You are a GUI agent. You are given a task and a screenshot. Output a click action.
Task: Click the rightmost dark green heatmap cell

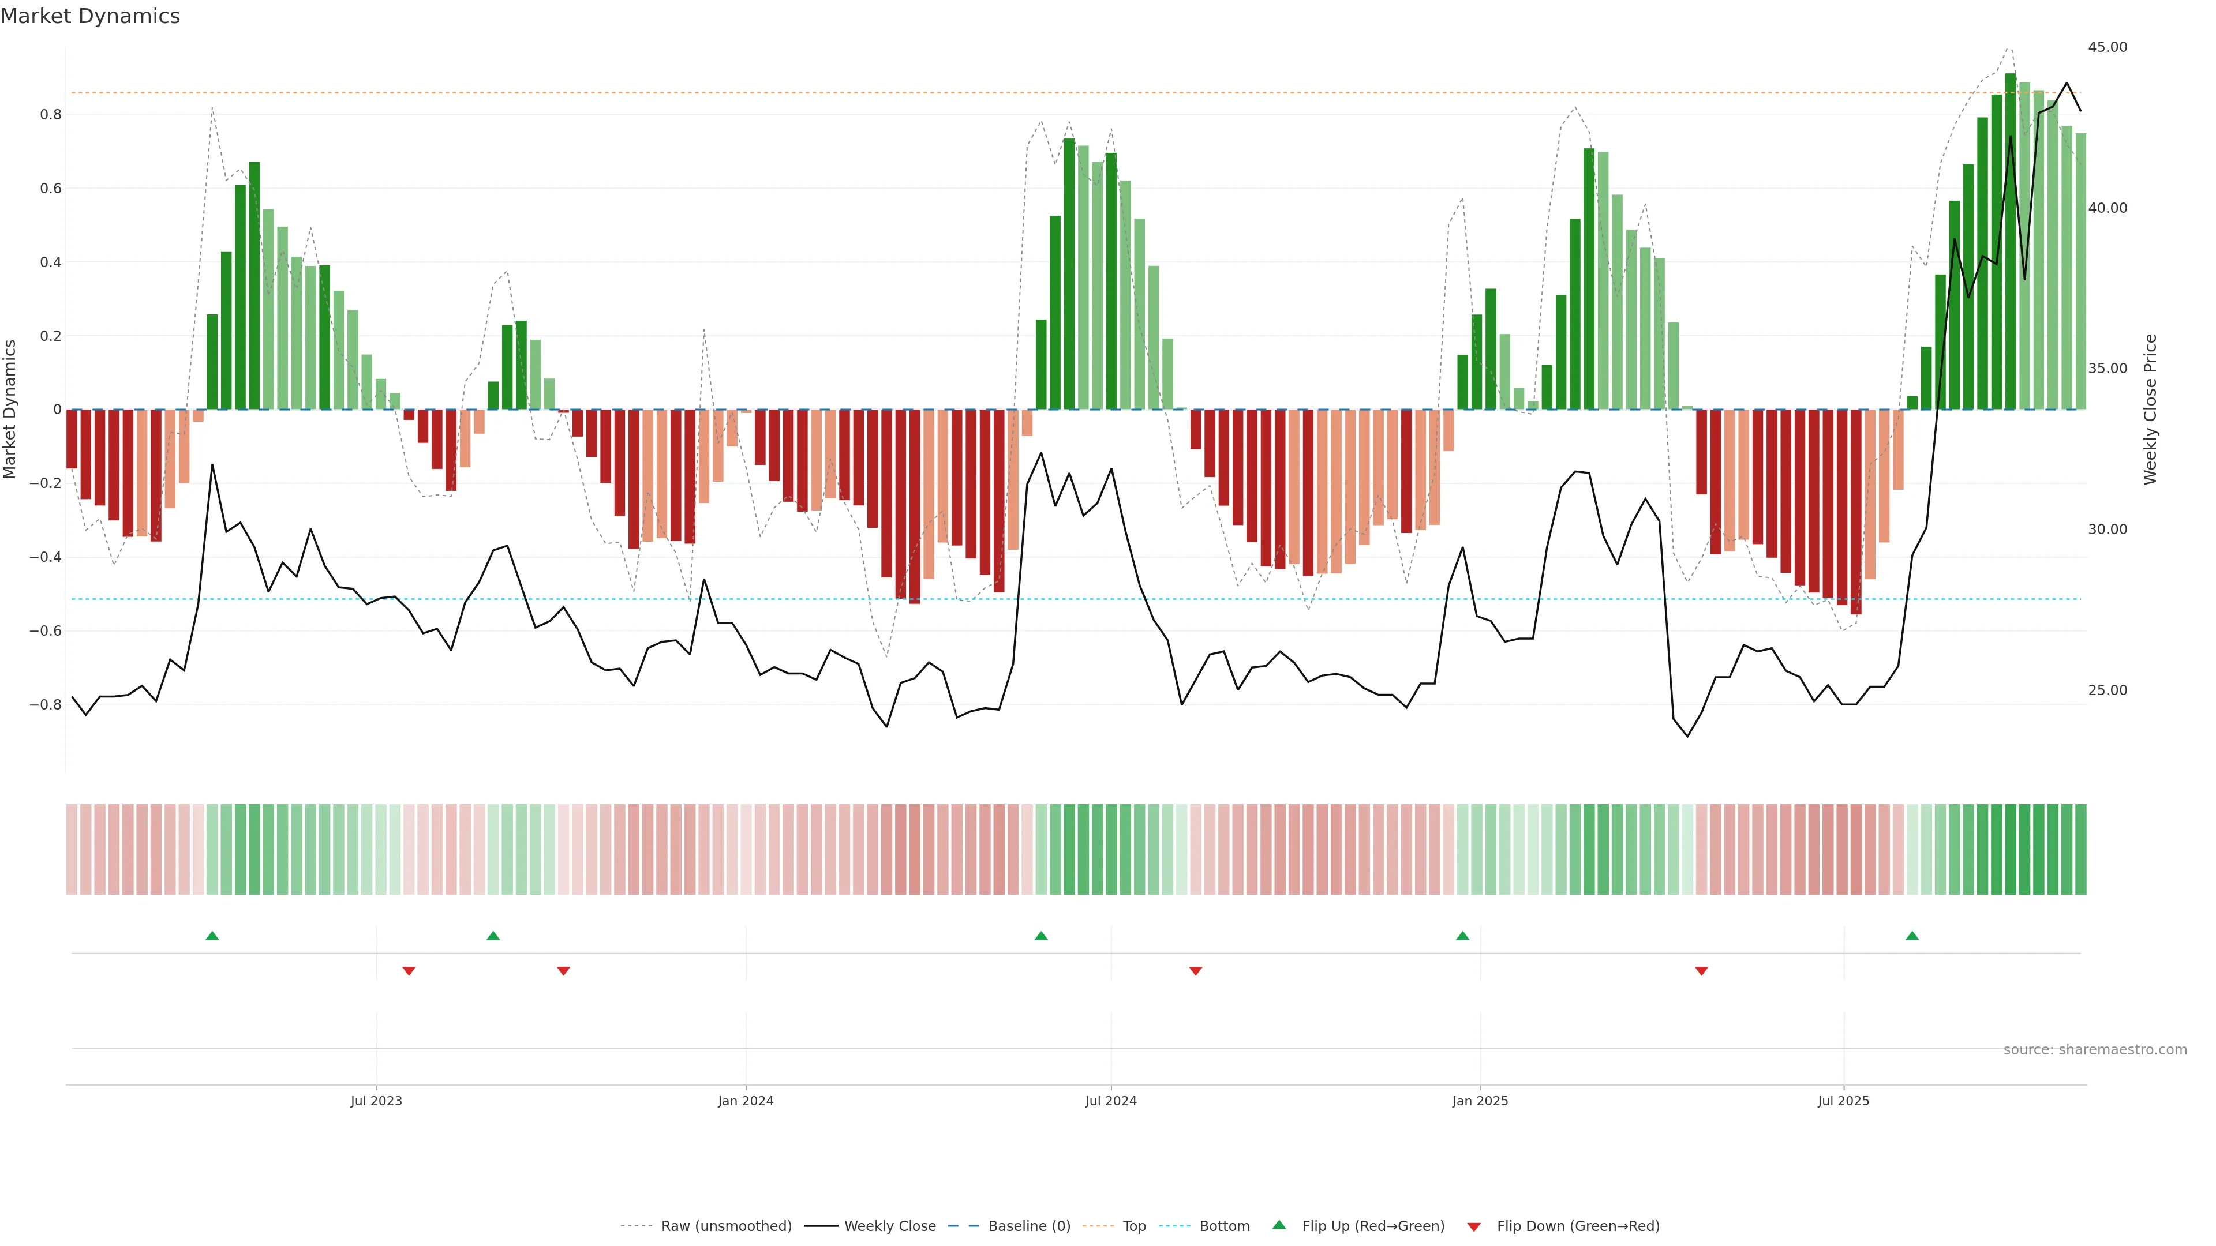[2080, 850]
